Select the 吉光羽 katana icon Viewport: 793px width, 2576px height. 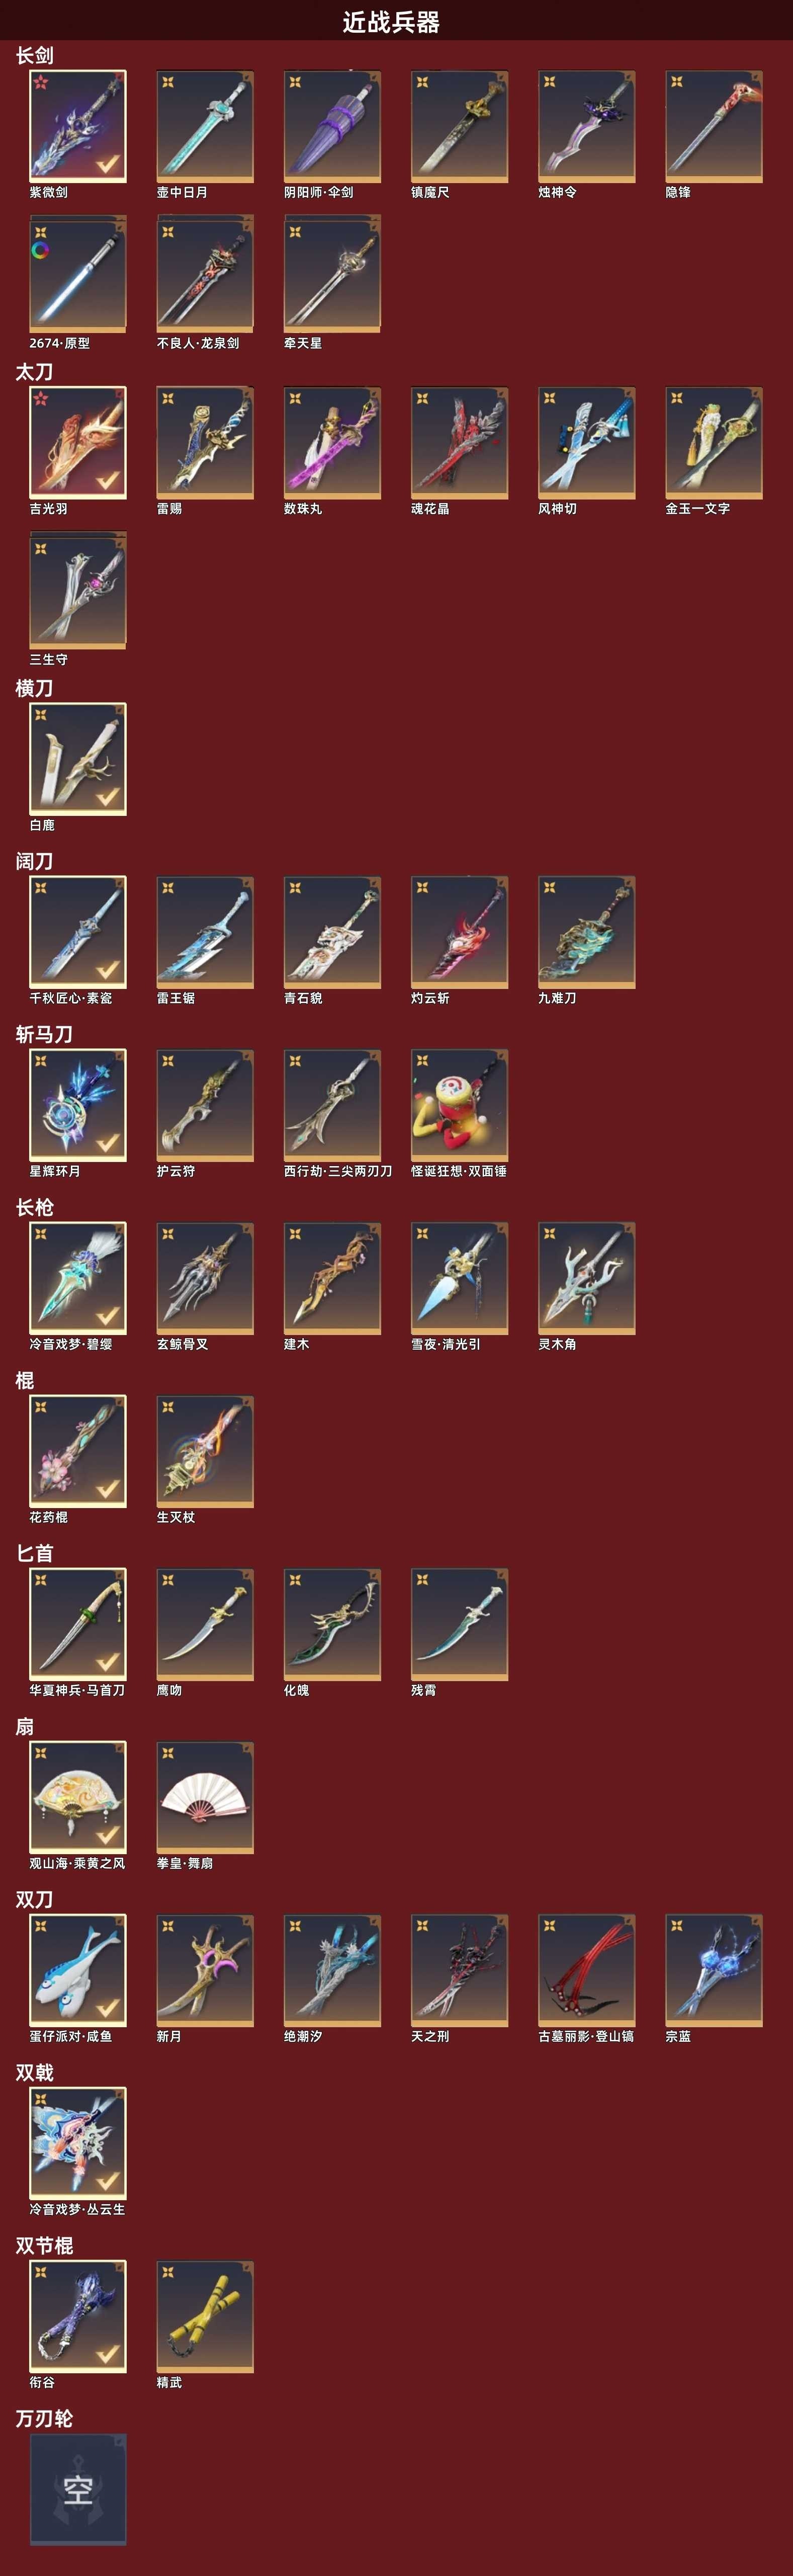coord(78,443)
